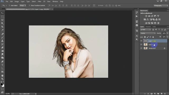
Task: Select the Eyedropper tool
Action: pos(2,30)
